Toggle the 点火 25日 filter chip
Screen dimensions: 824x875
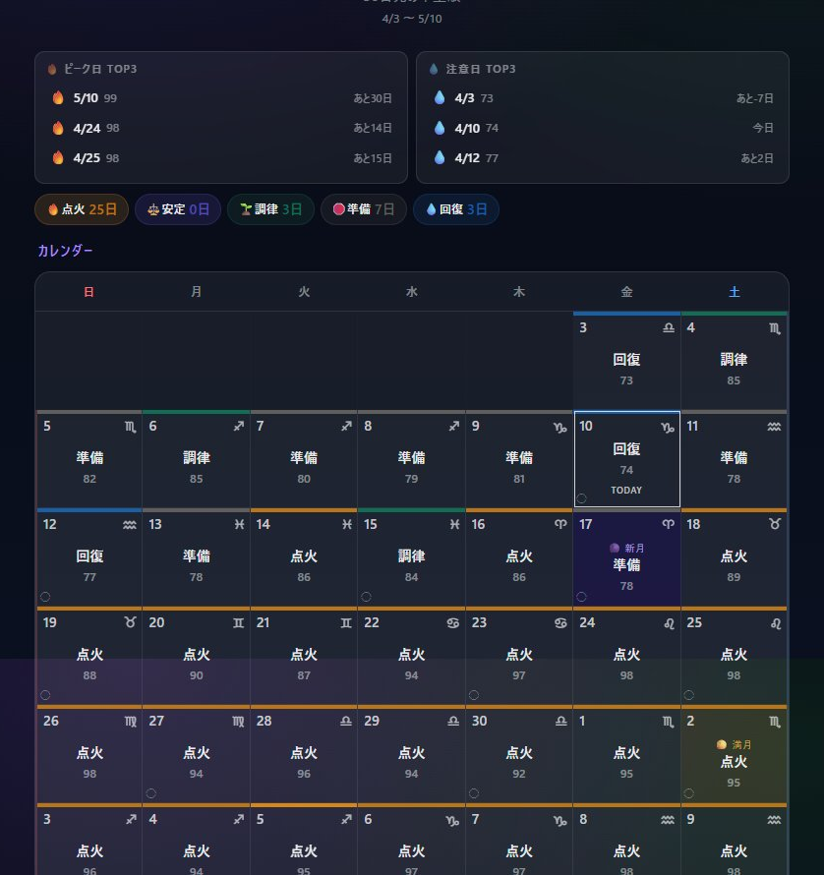(x=82, y=209)
